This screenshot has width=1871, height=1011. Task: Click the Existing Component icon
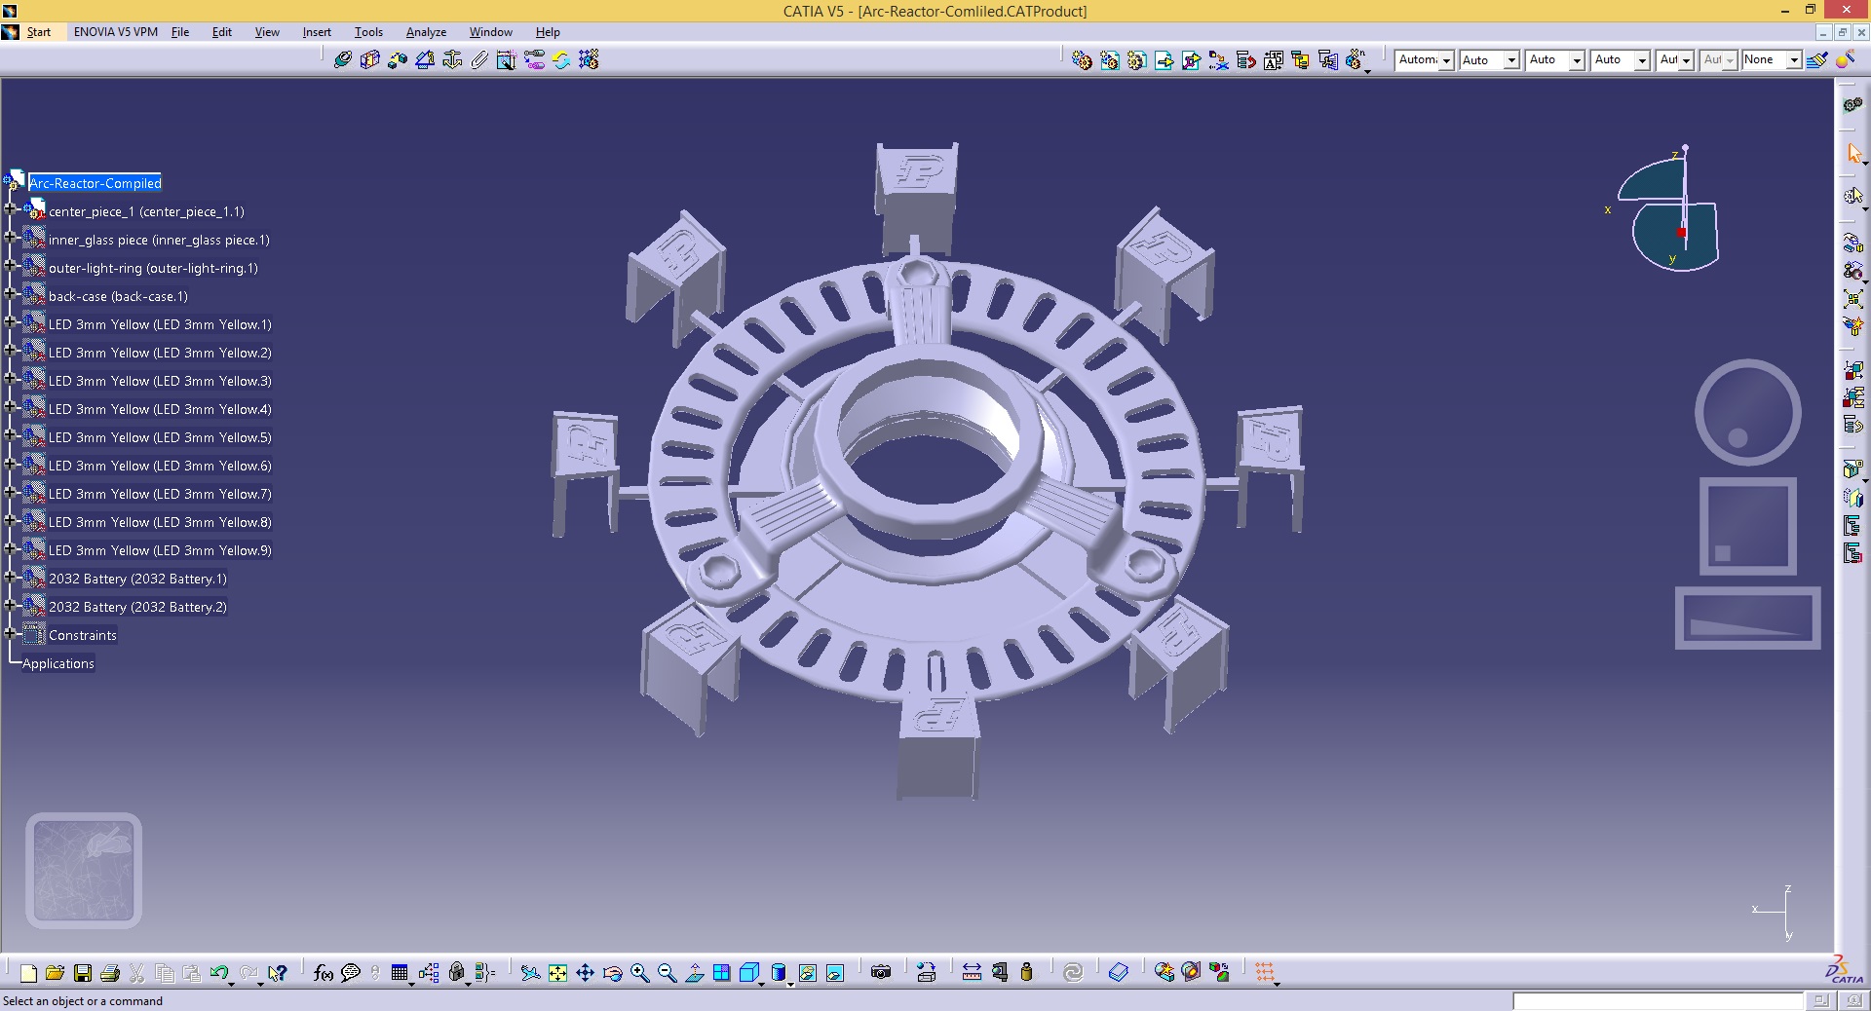[1164, 60]
